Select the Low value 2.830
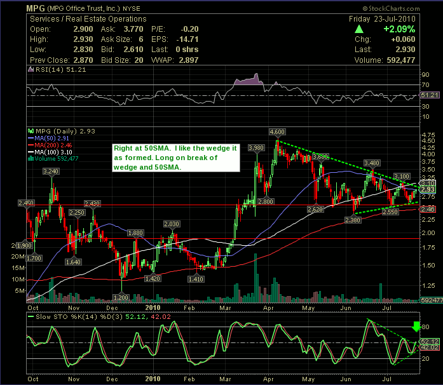This screenshot has width=443, height=385. click(x=83, y=50)
